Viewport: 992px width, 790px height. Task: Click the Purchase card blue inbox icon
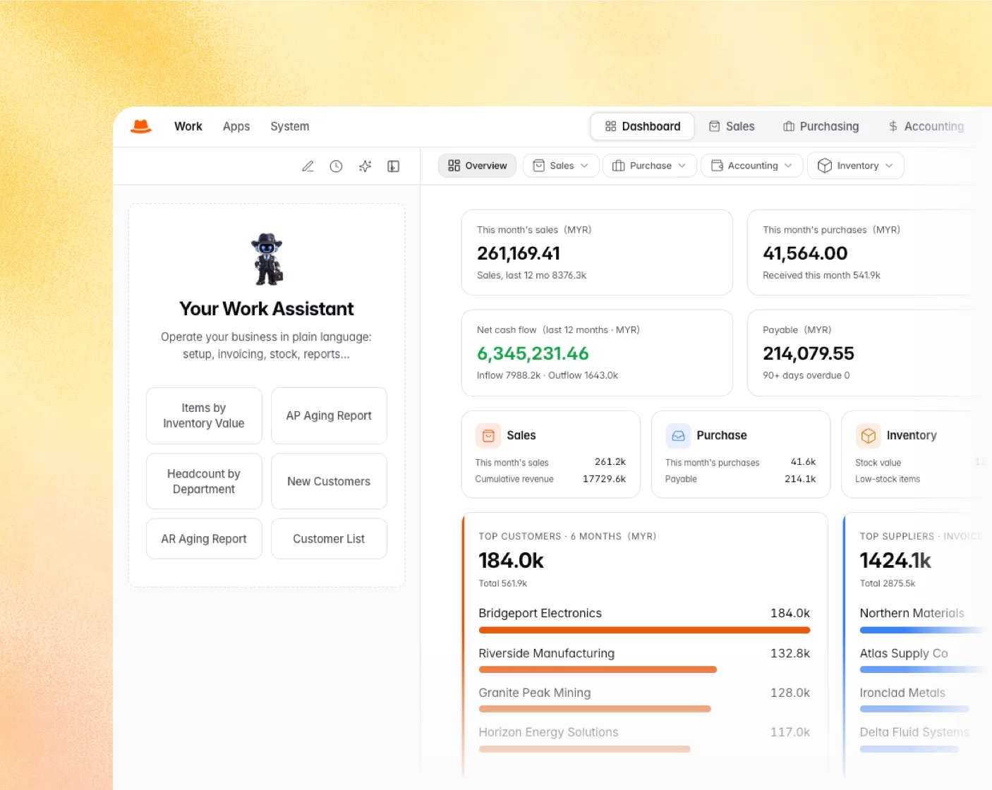click(x=678, y=436)
